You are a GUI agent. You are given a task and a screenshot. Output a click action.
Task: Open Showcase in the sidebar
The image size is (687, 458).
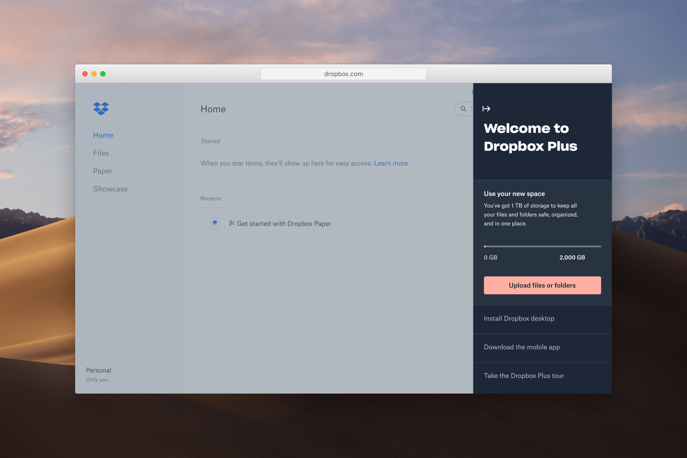coord(110,189)
